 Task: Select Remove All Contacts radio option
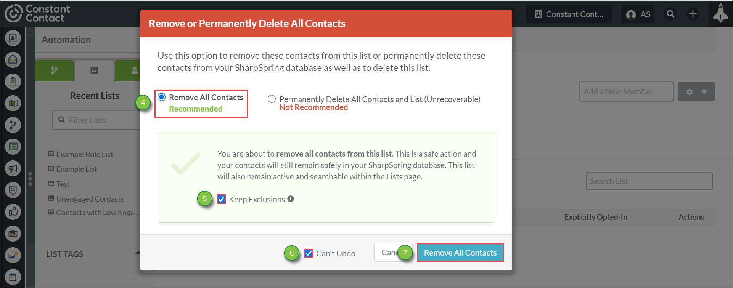(162, 97)
